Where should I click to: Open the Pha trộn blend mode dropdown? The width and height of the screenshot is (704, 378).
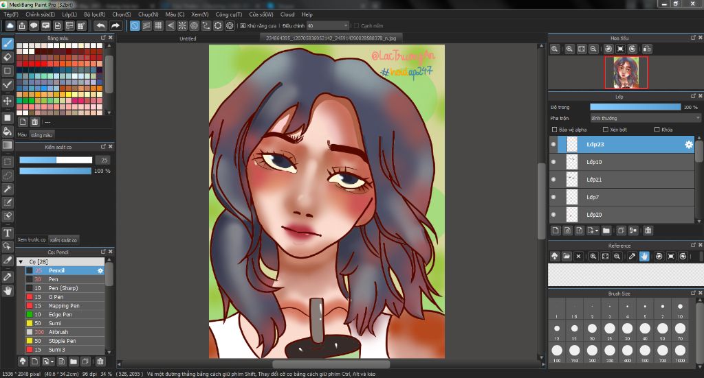(645, 118)
